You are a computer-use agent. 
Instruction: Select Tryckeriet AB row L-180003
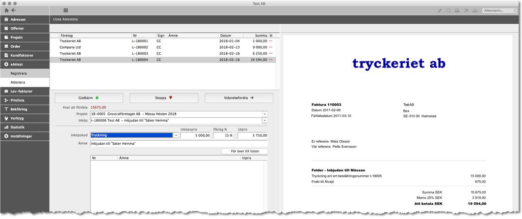click(163, 53)
